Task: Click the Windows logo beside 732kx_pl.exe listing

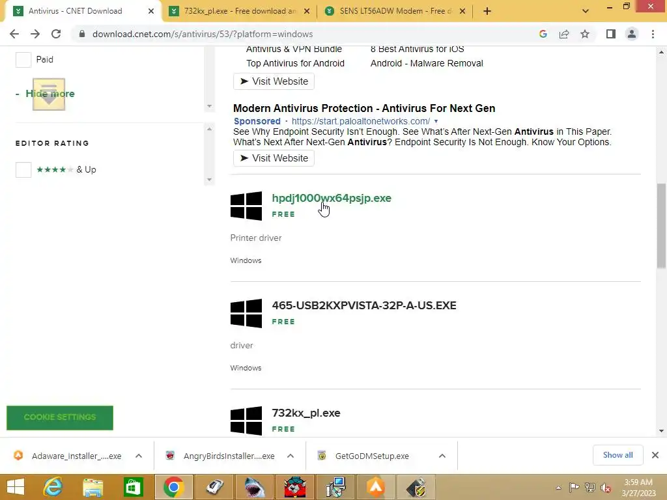Action: coord(246,421)
